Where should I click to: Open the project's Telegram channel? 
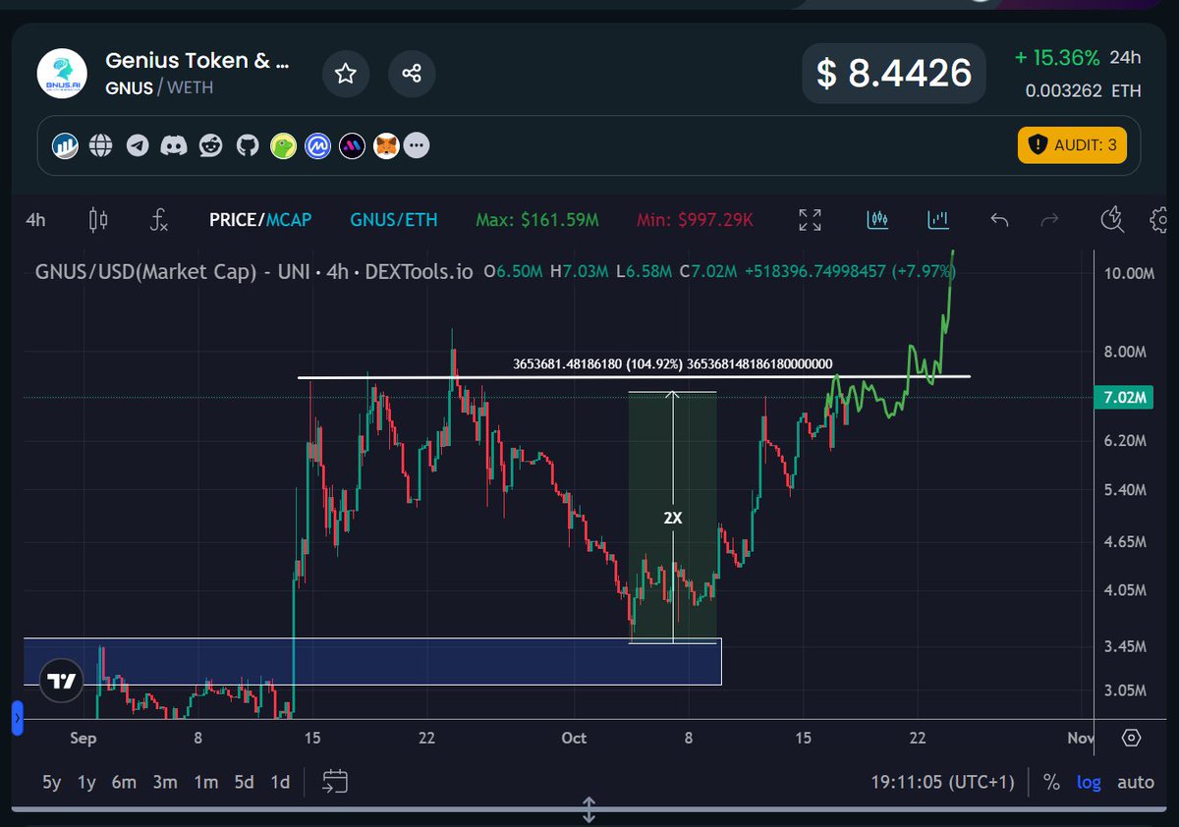(138, 145)
